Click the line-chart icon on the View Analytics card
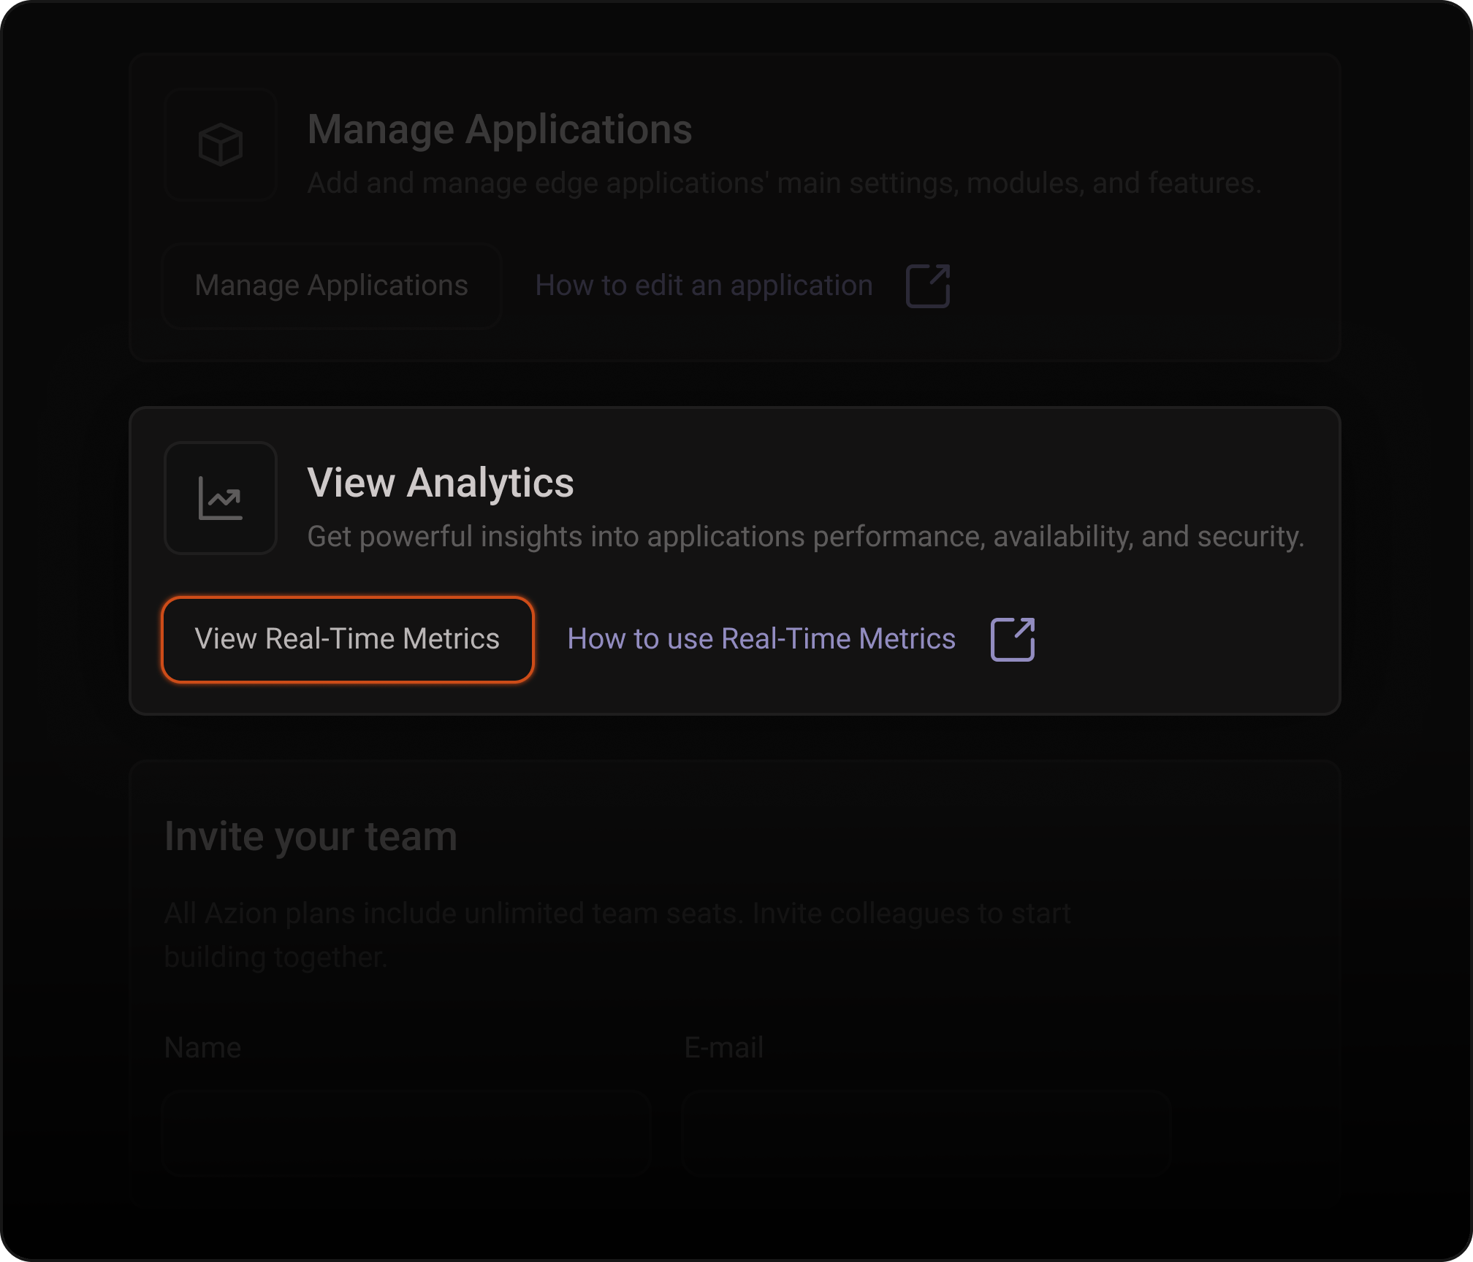 click(x=221, y=497)
